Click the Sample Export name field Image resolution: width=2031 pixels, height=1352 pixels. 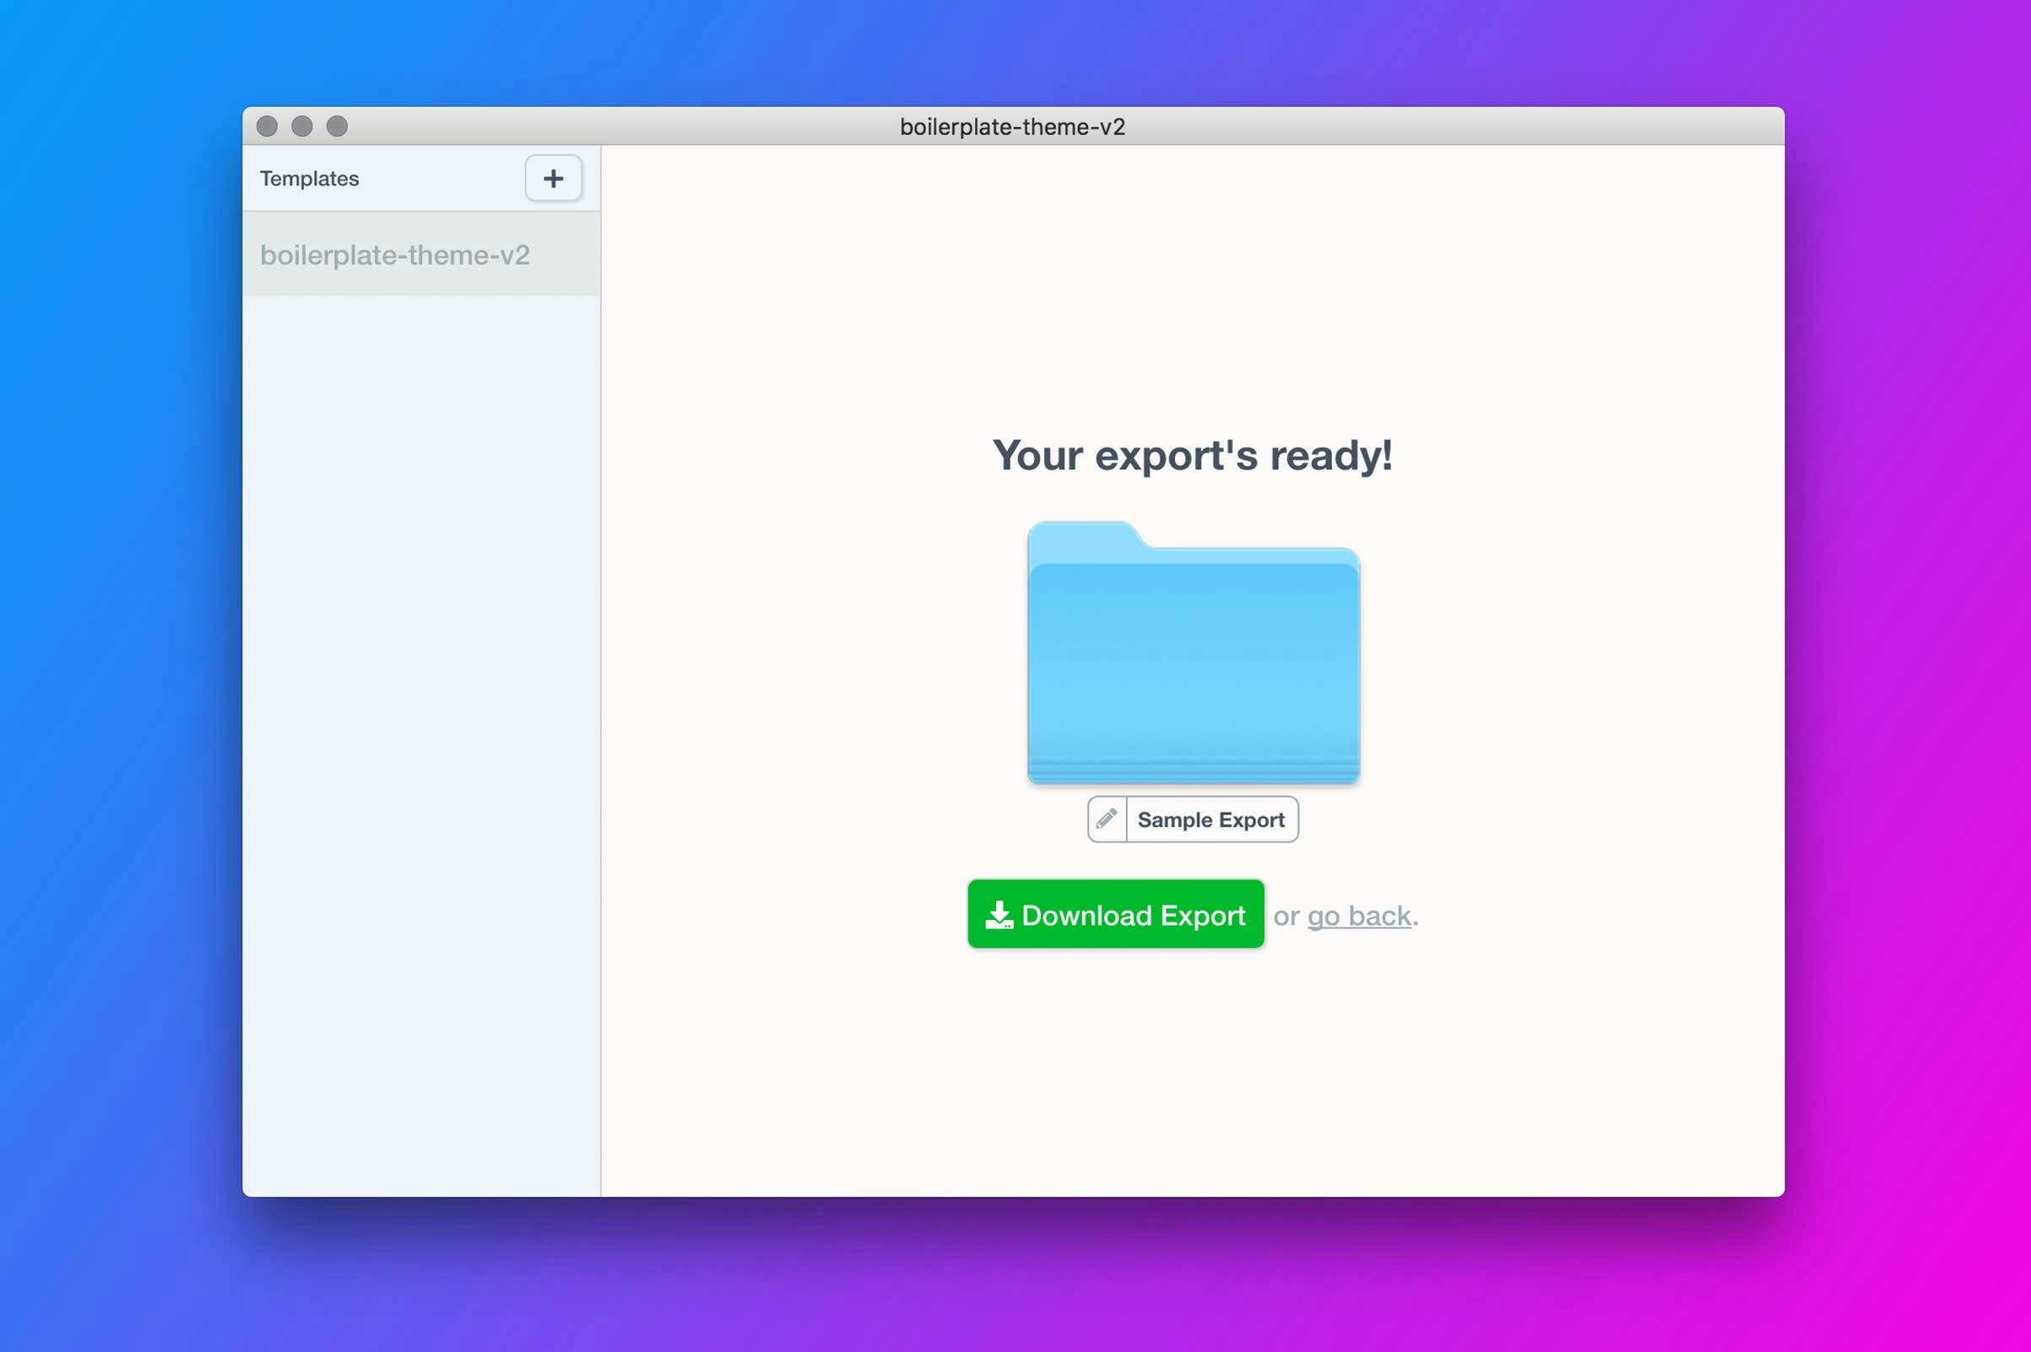pos(1210,819)
